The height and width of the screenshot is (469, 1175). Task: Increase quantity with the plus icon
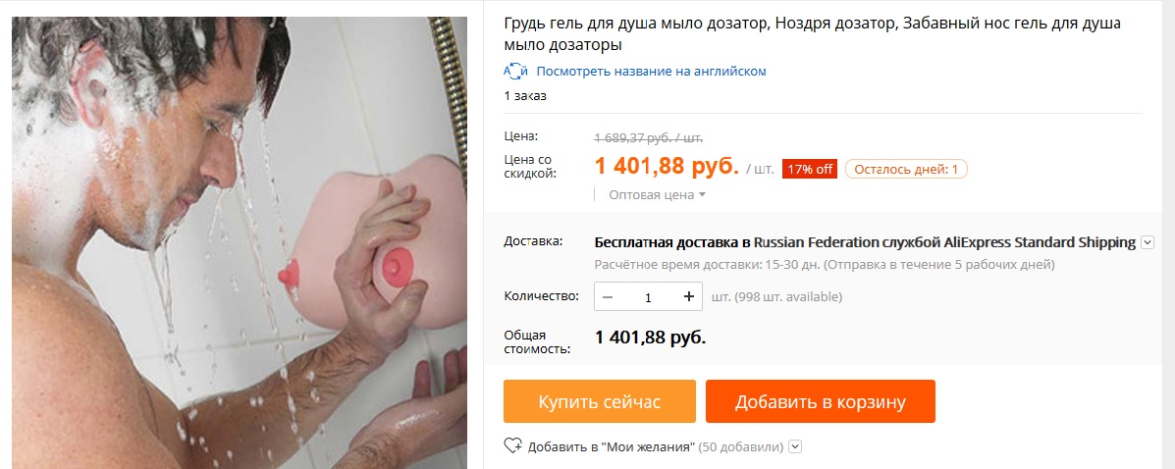click(689, 296)
